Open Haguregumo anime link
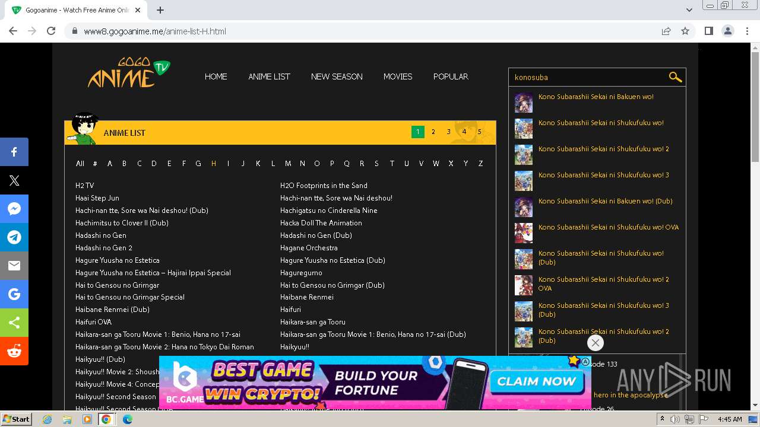The image size is (760, 427). click(301, 273)
